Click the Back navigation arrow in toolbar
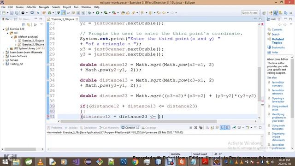Screen dimensions: 295x166 click(x=164, y=13)
